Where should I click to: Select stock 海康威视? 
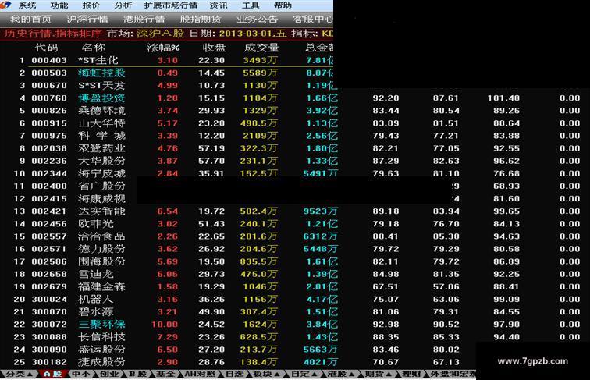click(x=101, y=199)
